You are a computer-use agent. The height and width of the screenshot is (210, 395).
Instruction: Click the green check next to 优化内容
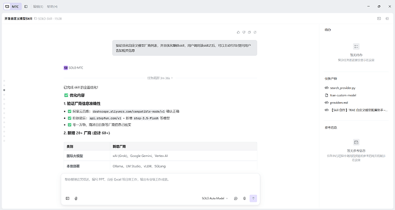[x=66, y=95]
